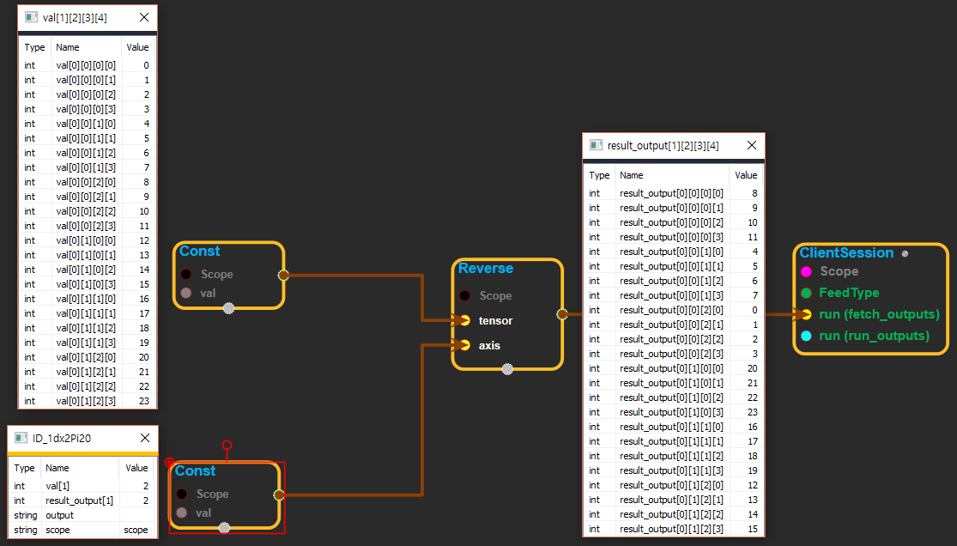This screenshot has width=957, height=546.
Task: Click the upper Const node's output port
Action: 283,275
